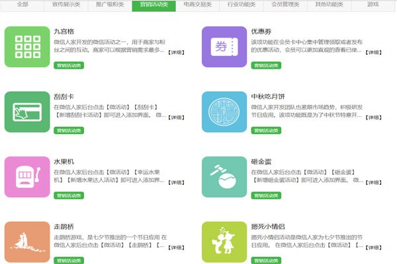This screenshot has width=397, height=264.
Task: Click 【详细】 link for 九宫格
Action: [176, 52]
